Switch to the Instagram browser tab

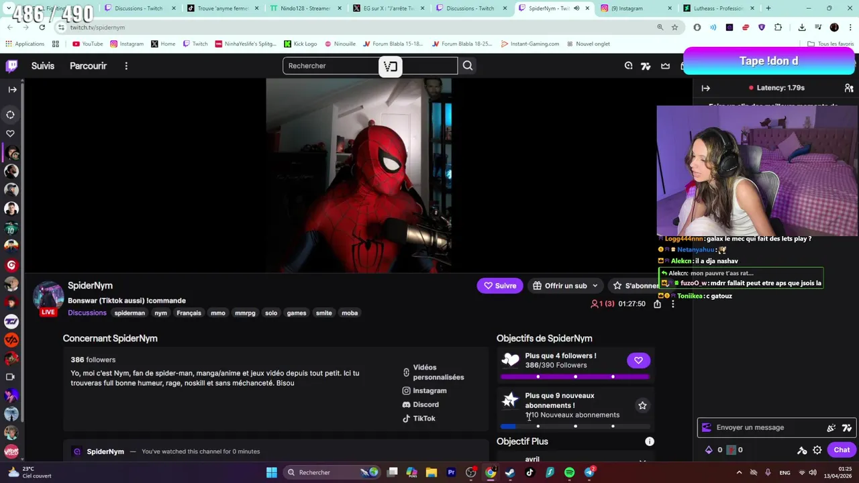636,8
